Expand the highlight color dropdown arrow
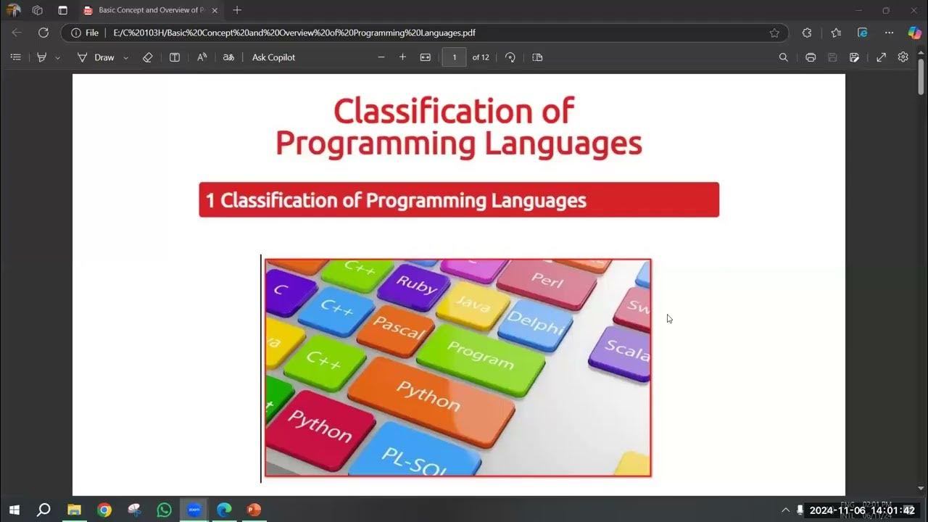The width and height of the screenshot is (928, 522). point(58,57)
